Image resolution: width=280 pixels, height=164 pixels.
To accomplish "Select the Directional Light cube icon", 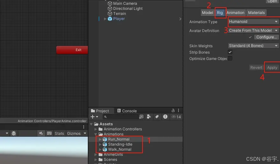I will 110,9.
